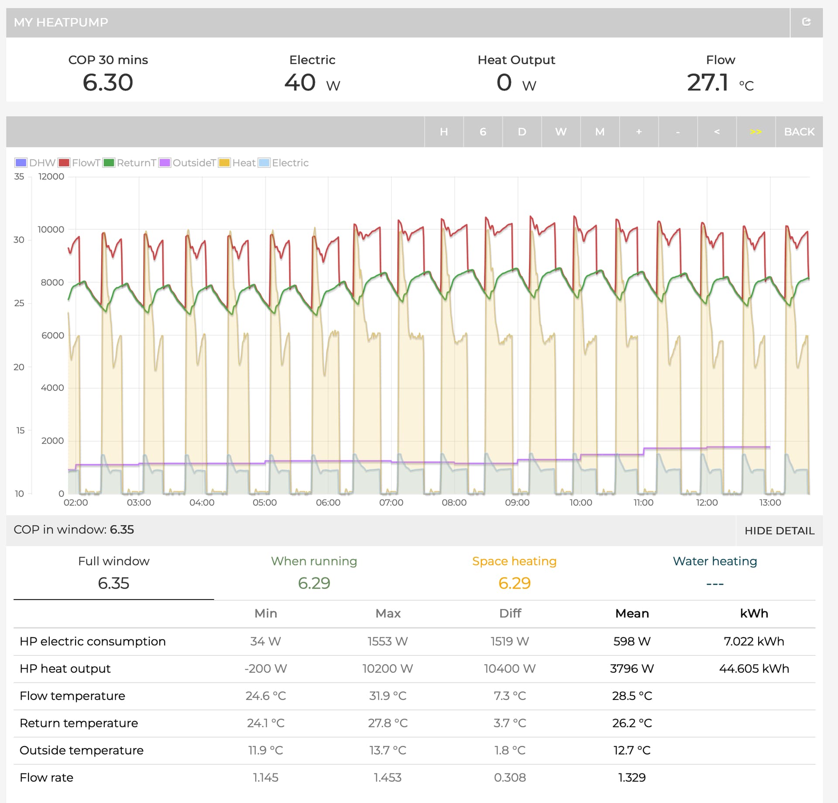The image size is (838, 803).
Task: Switch graph to month (M) view
Action: tap(600, 132)
